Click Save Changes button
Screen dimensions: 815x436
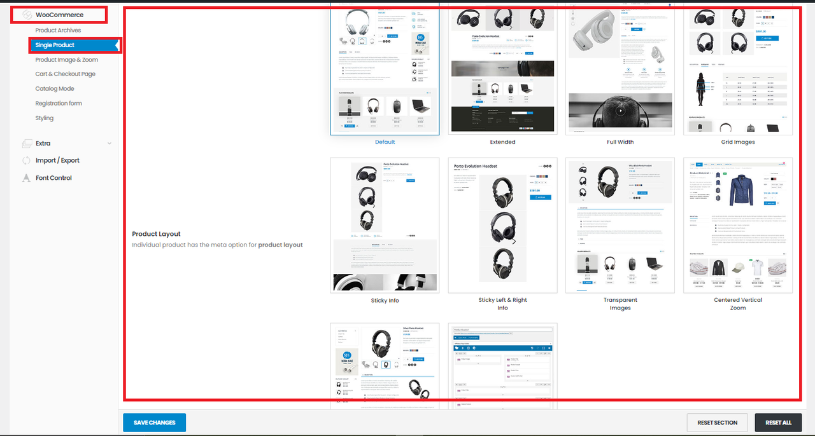coord(154,423)
